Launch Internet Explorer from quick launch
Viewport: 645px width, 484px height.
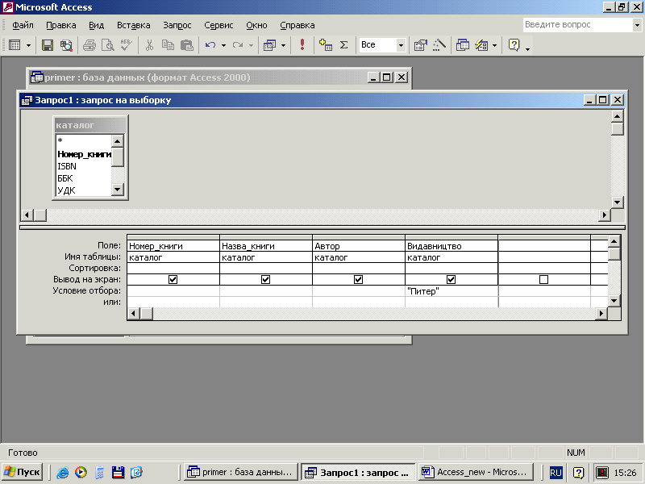(x=63, y=473)
